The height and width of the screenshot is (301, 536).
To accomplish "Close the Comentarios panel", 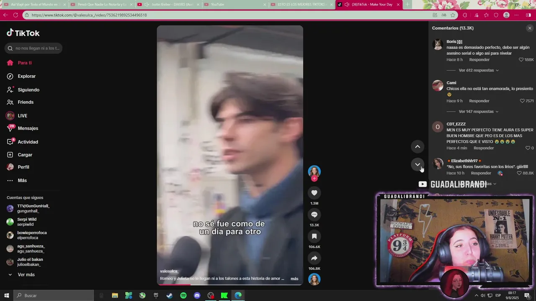I will (x=530, y=28).
